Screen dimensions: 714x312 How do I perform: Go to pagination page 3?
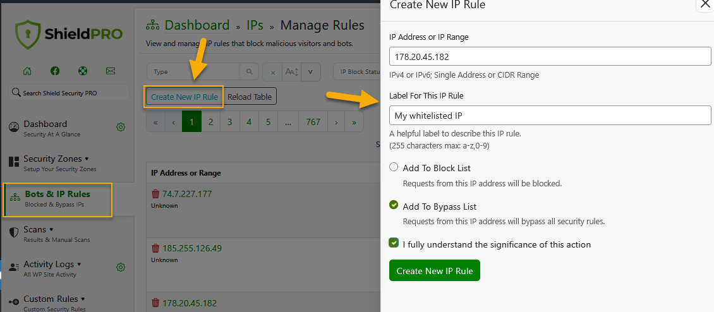230,122
